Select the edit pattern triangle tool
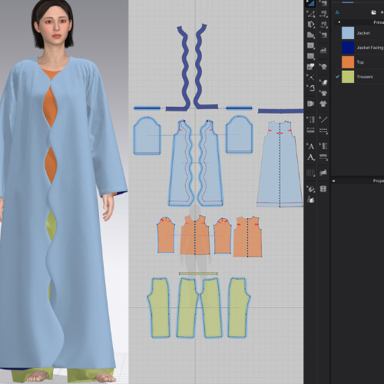The height and width of the screenshot is (384, 384). (311, 14)
